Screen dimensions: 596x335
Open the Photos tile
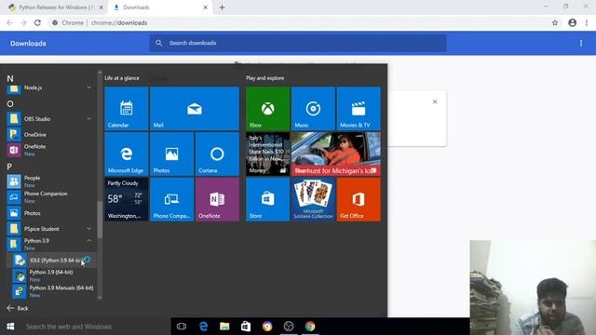(x=171, y=154)
